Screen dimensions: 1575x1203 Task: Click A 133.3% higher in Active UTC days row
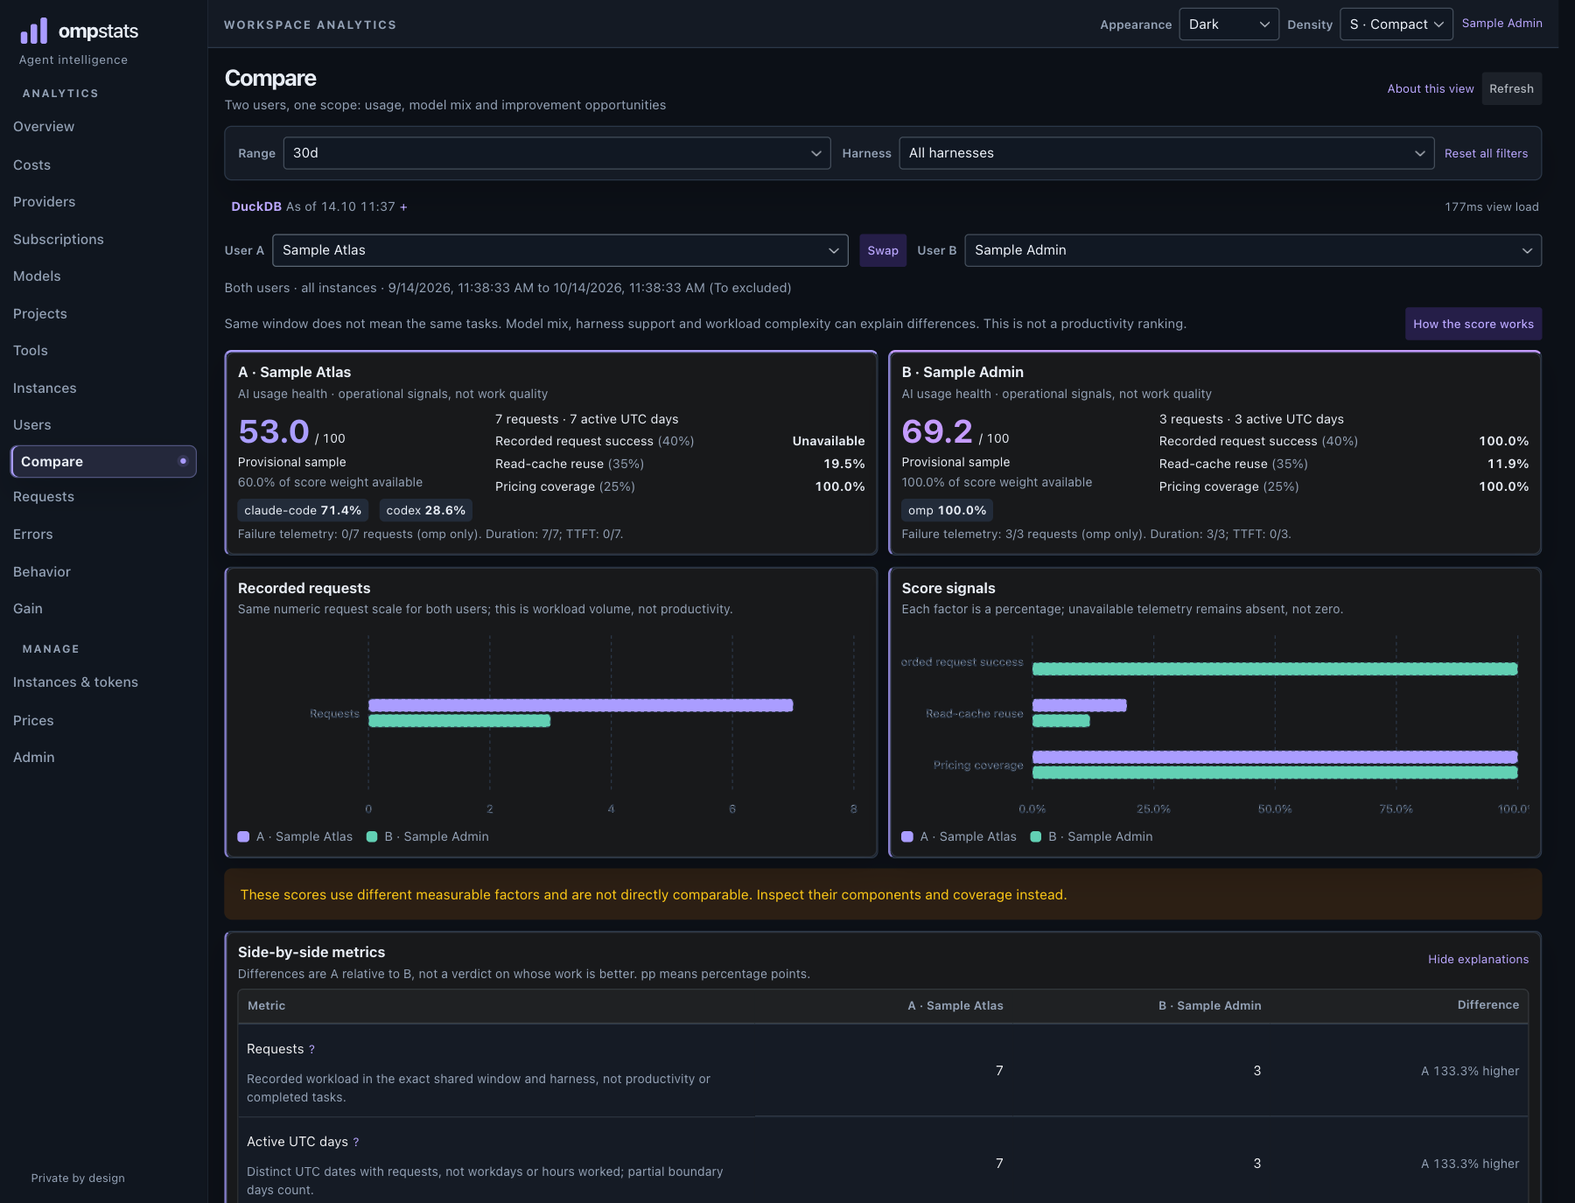coord(1470,1165)
